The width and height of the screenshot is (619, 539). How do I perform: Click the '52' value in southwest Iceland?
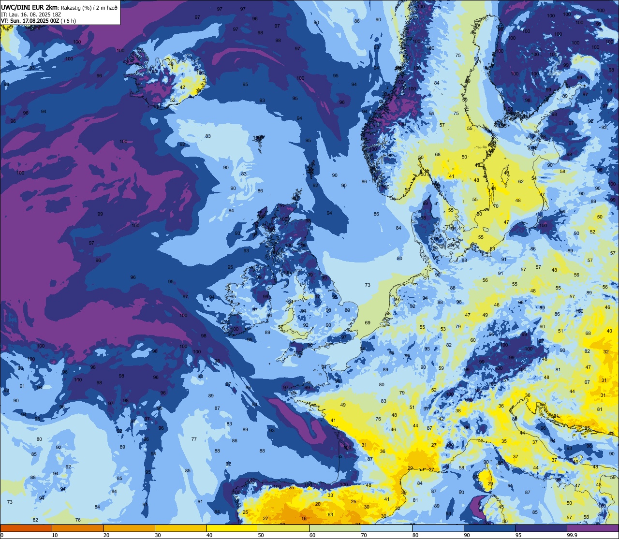[x=173, y=101]
